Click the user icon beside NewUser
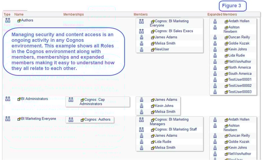This screenshot has width=262, height=160. point(141,50)
